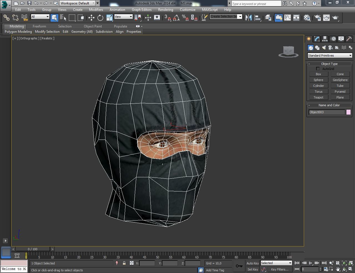Open the Standard Primitives dropdown
The height and width of the screenshot is (273, 355).
pyautogui.click(x=330, y=55)
